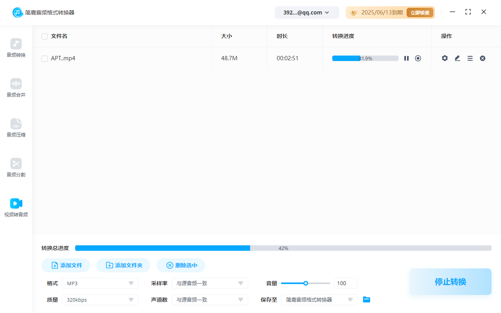Image resolution: width=501 pixels, height=313 pixels.
Task: Pause the APT..mp4 conversion
Action: (406, 58)
